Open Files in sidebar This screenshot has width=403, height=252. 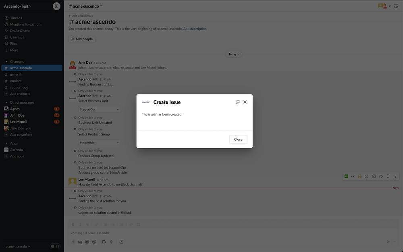click(x=13, y=44)
